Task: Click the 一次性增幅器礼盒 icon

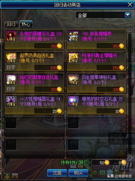Action: click(11, 101)
